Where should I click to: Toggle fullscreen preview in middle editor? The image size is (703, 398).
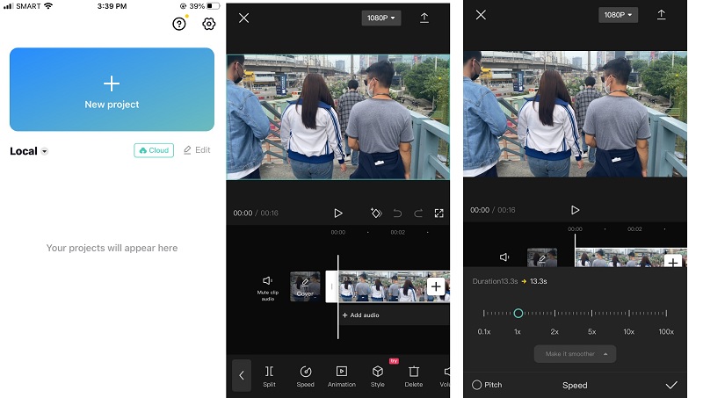tap(439, 213)
